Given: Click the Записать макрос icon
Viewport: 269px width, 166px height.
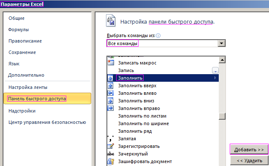Looking at the screenshot, I should pos(111,63).
